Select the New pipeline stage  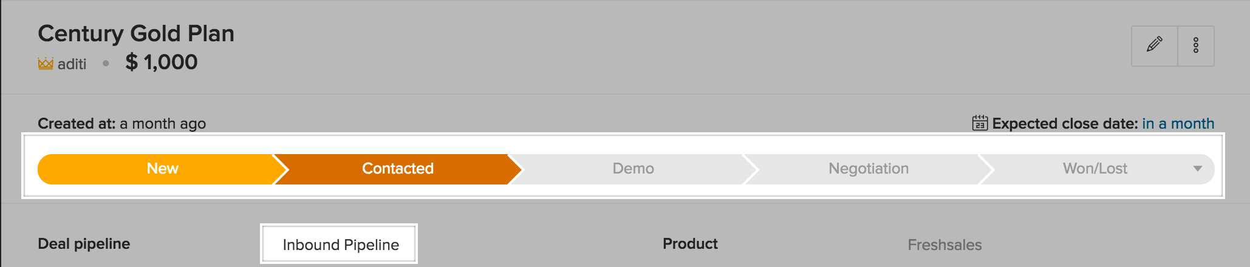(162, 169)
